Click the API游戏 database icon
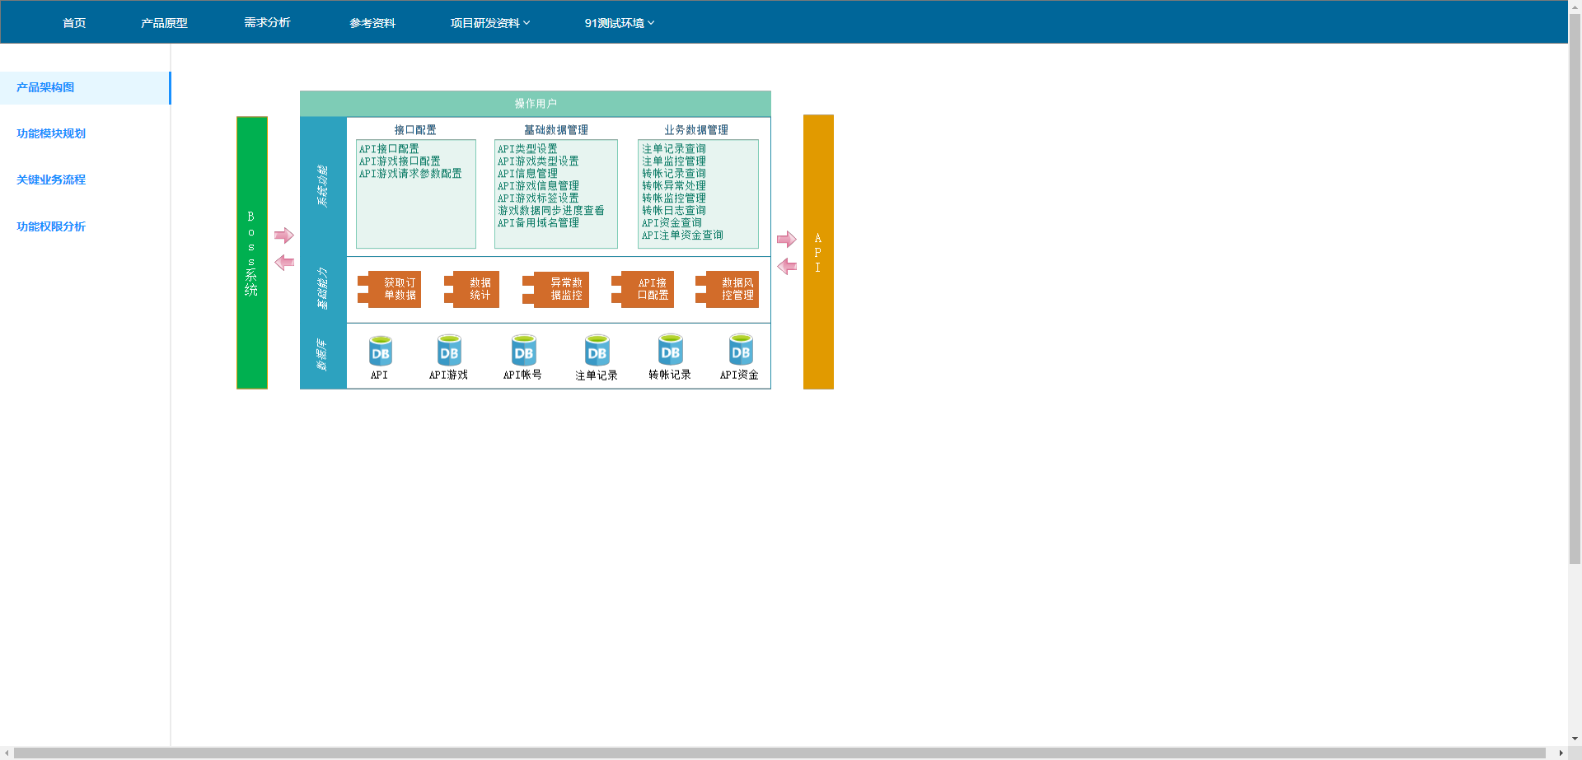The width and height of the screenshot is (1582, 760). [x=449, y=351]
